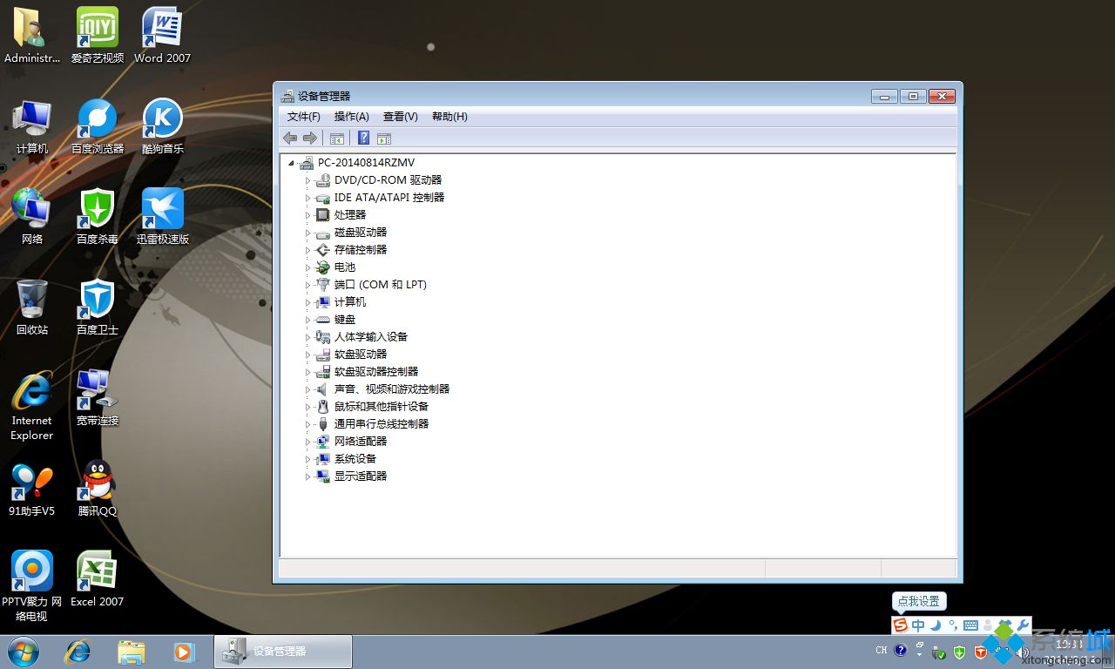The image size is (1115, 669).
Task: Open Windows Media Player from the taskbar
Action: click(184, 651)
